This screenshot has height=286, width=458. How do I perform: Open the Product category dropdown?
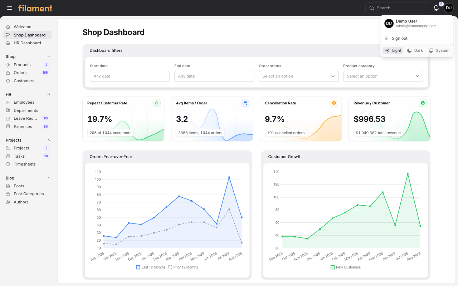383,76
